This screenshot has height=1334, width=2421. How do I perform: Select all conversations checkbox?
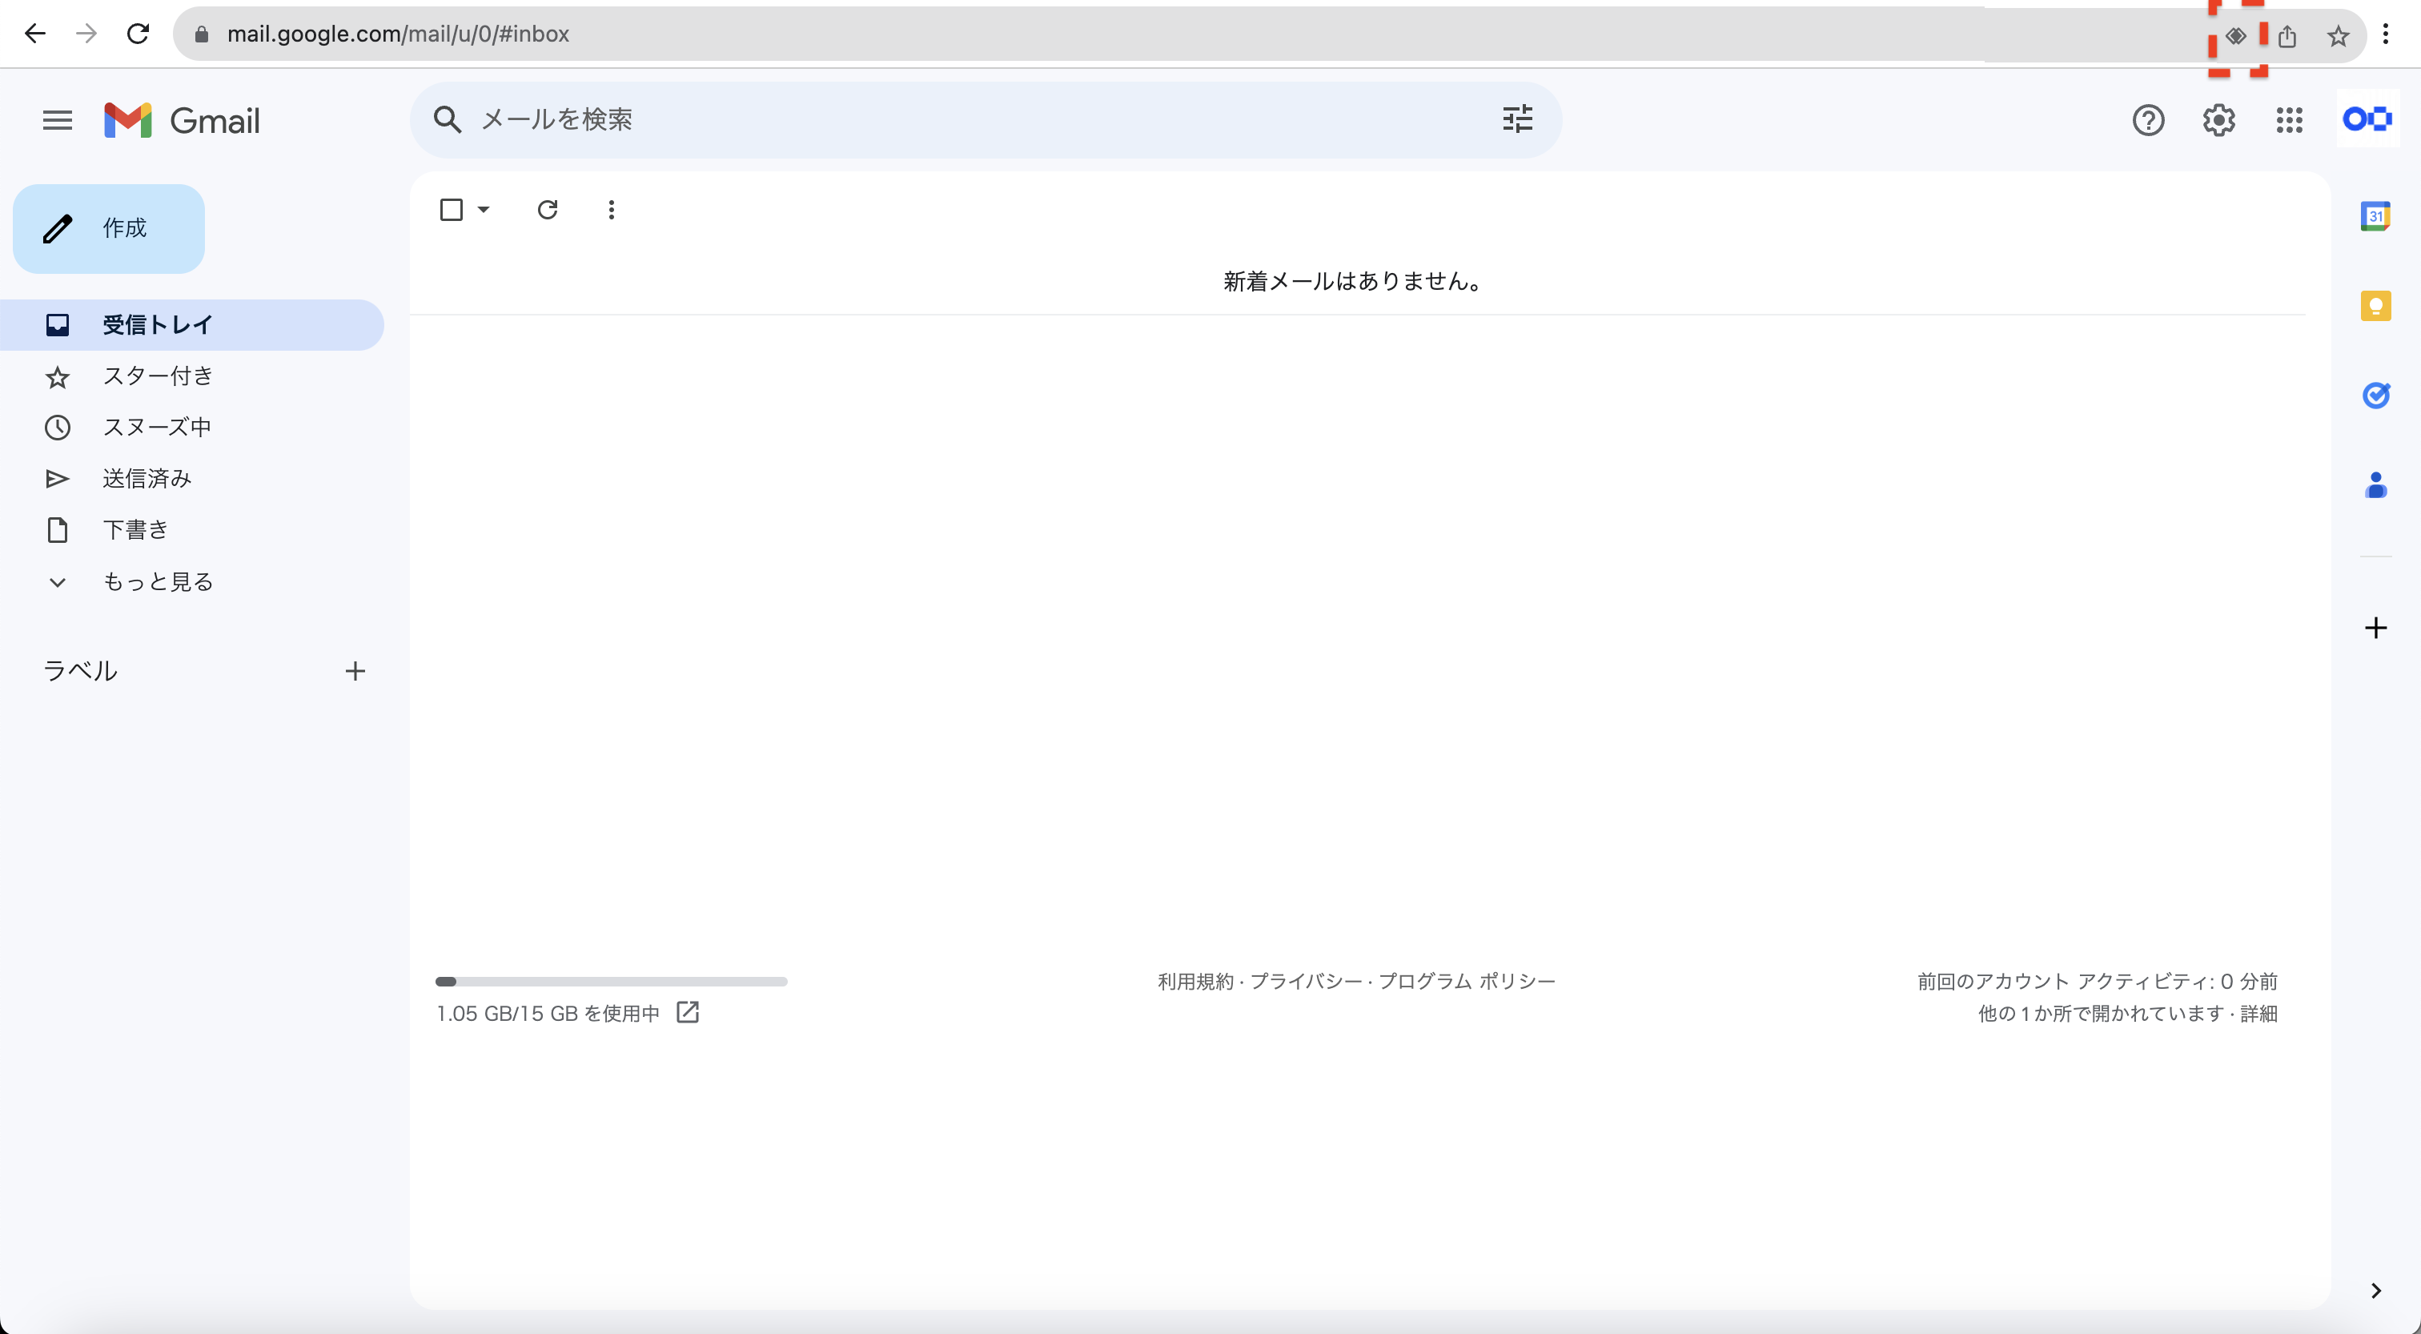[x=449, y=209]
